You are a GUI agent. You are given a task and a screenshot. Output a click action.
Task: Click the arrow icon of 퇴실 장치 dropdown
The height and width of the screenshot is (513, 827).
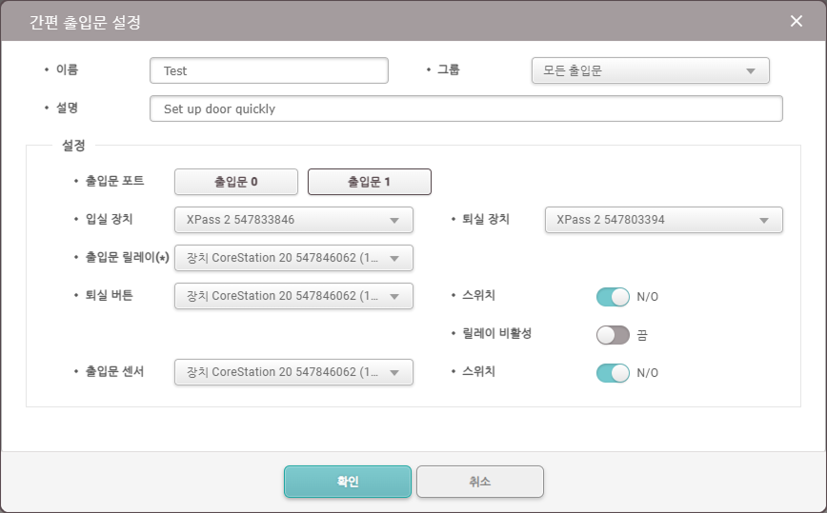(x=764, y=221)
